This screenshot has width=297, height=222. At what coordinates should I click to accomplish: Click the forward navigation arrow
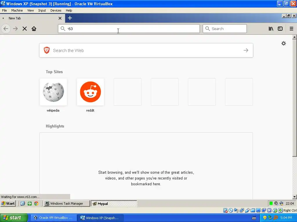pos(15,29)
